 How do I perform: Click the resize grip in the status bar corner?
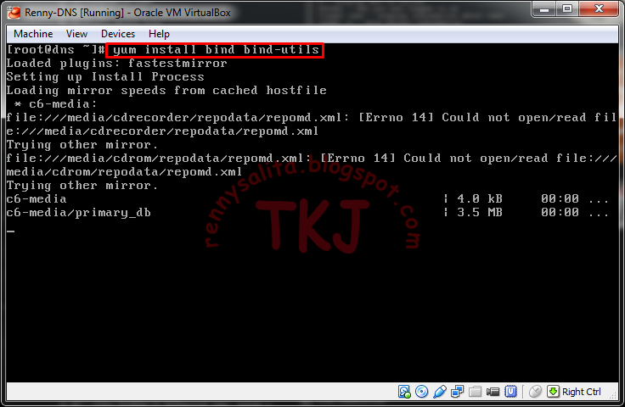[x=614, y=395]
